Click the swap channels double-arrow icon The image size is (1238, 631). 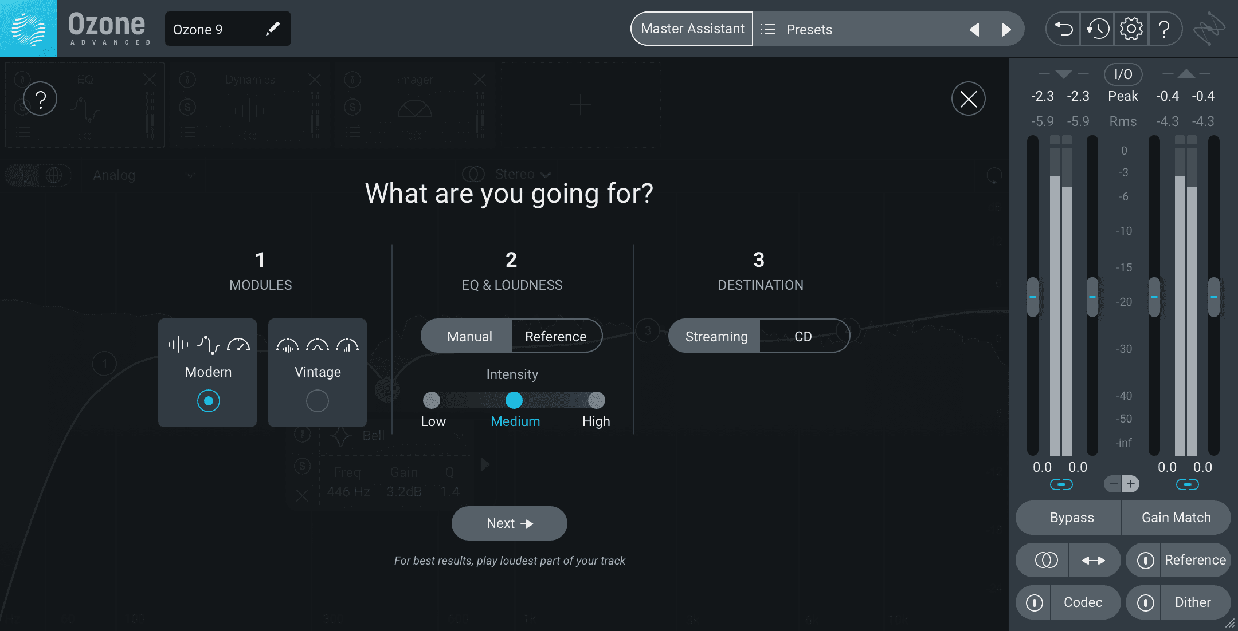[x=1094, y=560]
